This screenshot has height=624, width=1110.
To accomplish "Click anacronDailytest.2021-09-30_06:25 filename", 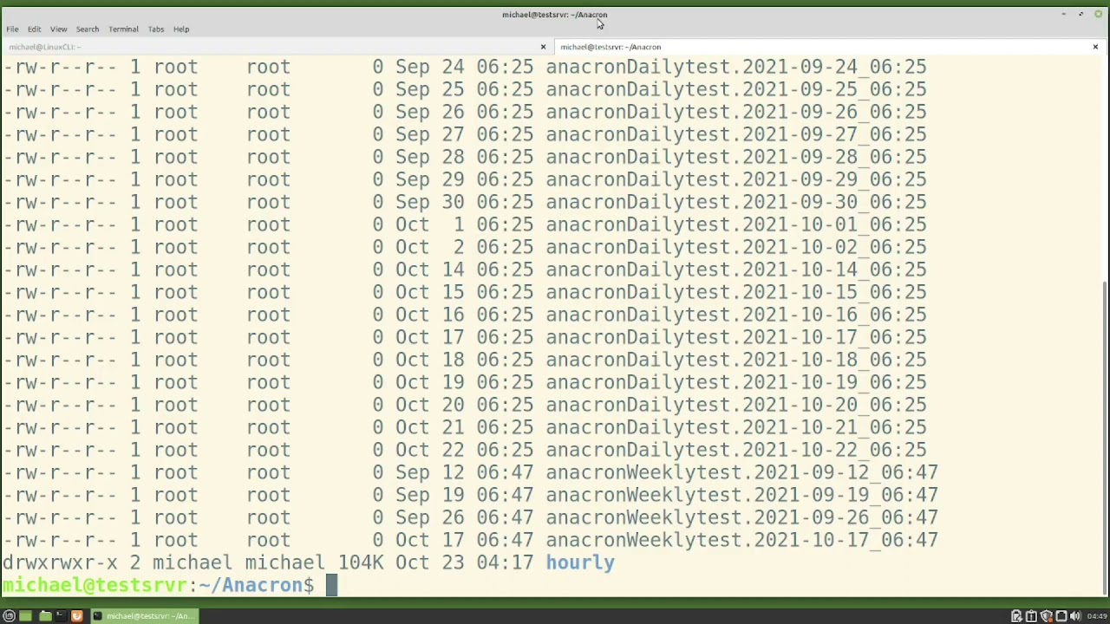I will click(x=736, y=202).
